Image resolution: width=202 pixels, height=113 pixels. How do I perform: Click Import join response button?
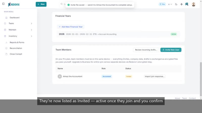(155, 77)
